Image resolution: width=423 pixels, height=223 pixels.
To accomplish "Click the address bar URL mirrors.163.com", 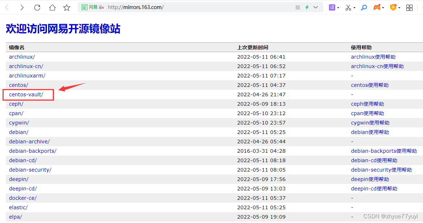I will click(136, 7).
